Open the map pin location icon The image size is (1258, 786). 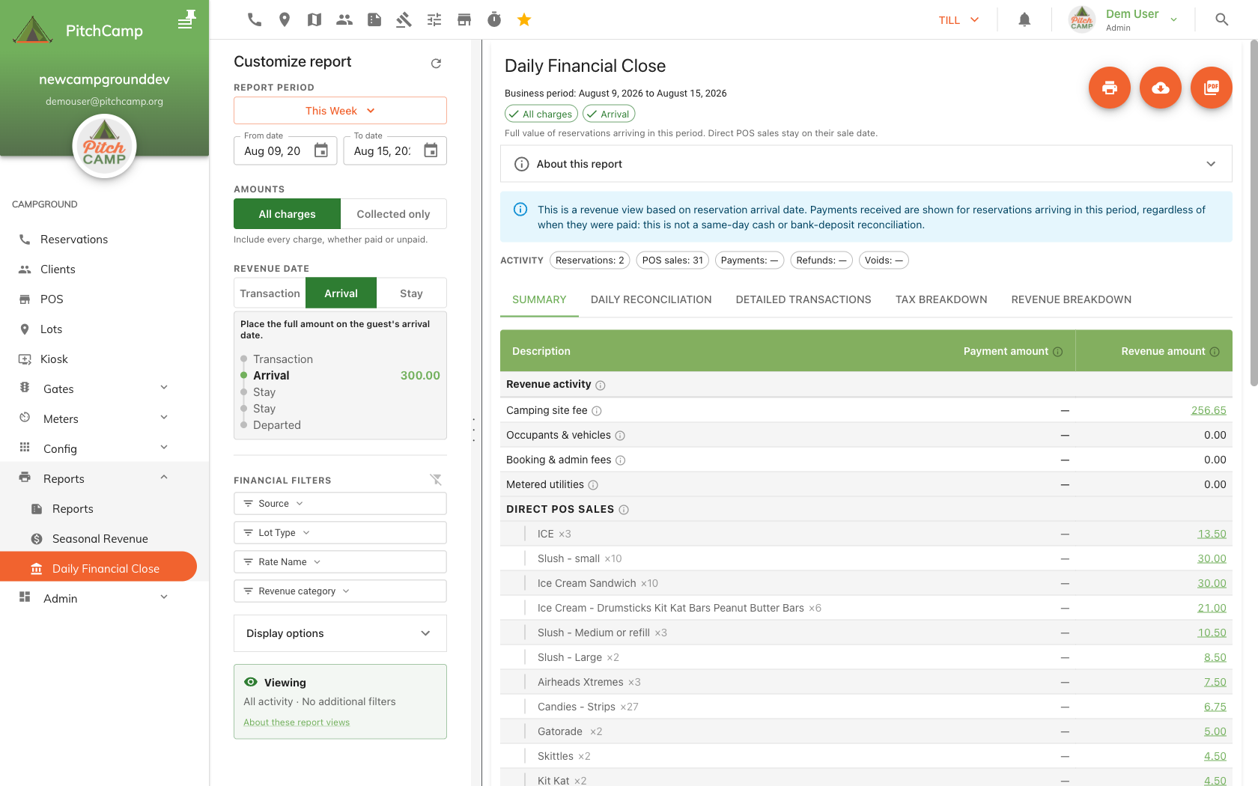pos(285,19)
